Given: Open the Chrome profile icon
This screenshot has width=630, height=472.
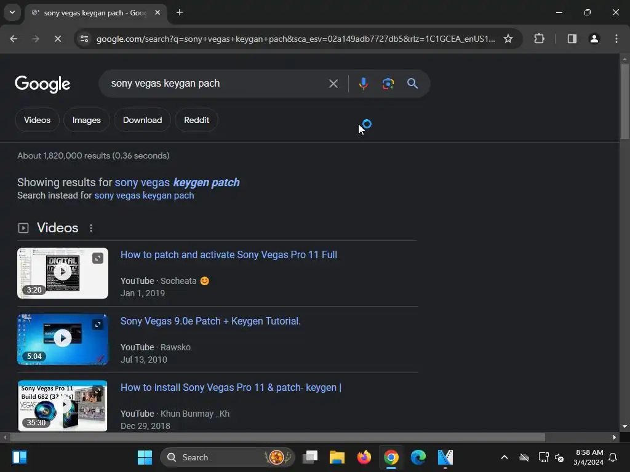Looking at the screenshot, I should (x=594, y=39).
